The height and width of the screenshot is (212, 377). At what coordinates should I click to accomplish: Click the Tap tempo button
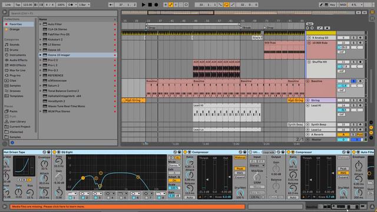pos(18,5)
